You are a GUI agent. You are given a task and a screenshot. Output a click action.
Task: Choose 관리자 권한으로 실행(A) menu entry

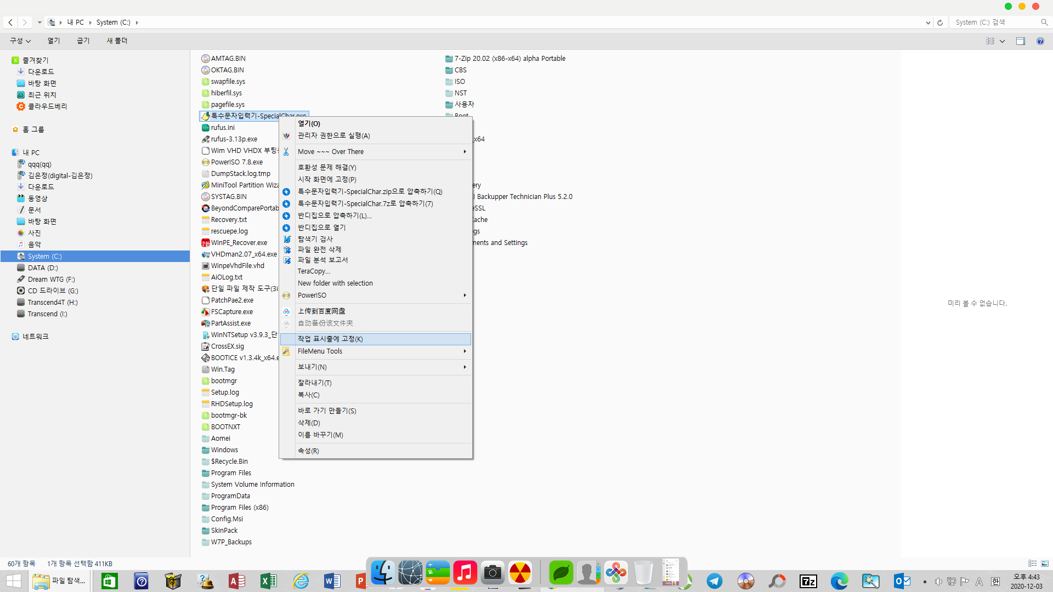coord(376,136)
